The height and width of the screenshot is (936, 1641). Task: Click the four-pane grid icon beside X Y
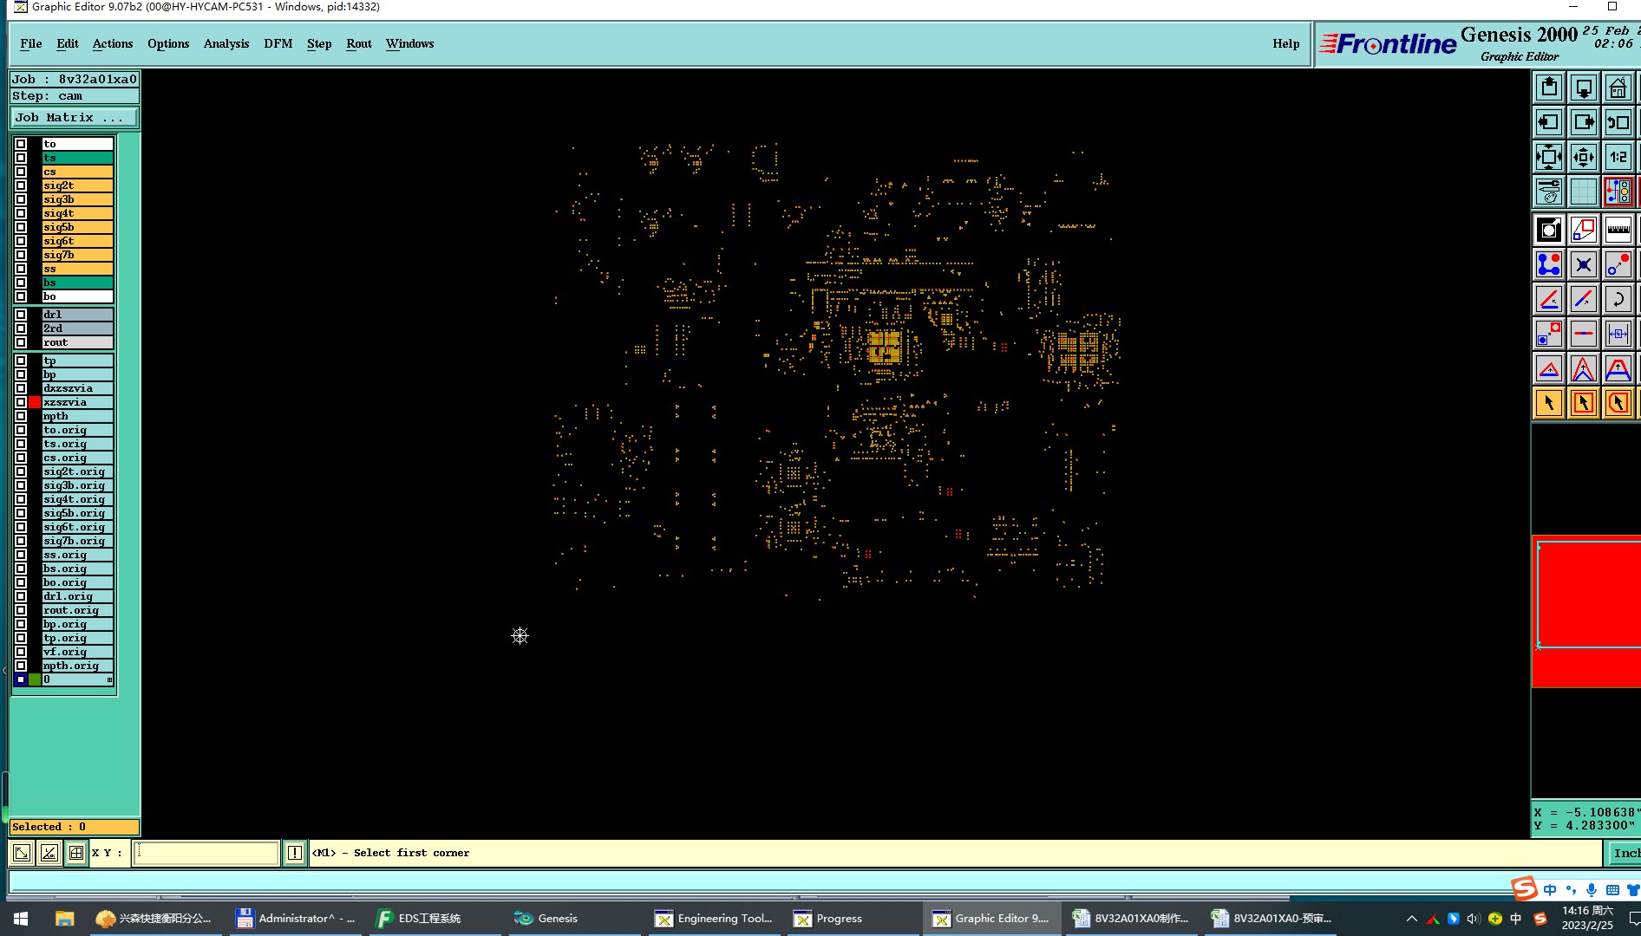click(x=76, y=853)
